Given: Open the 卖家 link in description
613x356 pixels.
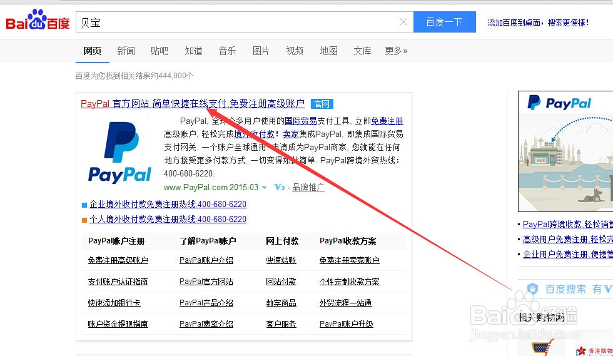Looking at the screenshot, I should tap(291, 134).
